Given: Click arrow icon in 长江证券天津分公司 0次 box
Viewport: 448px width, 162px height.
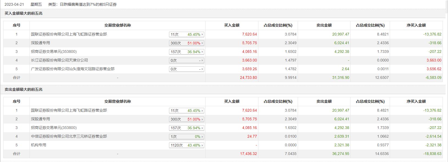Looking at the screenshot, I should pyautogui.click(x=202, y=60).
